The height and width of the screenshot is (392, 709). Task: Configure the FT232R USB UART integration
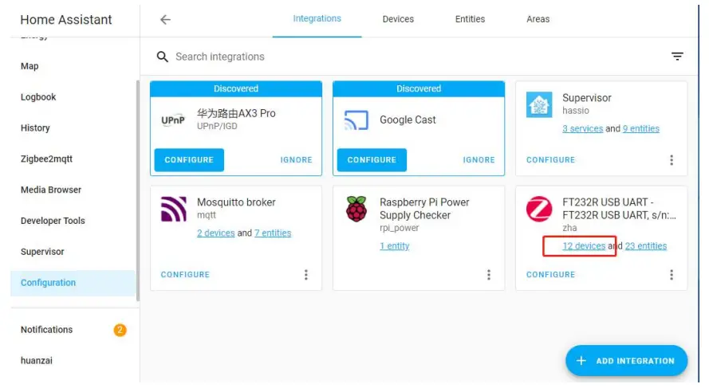[551, 275]
